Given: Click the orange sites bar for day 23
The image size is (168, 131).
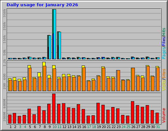Looking at the screenshot, I should tap(118, 81).
